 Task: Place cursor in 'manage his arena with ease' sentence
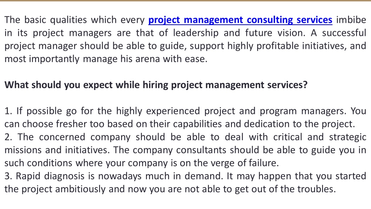pos(145,59)
